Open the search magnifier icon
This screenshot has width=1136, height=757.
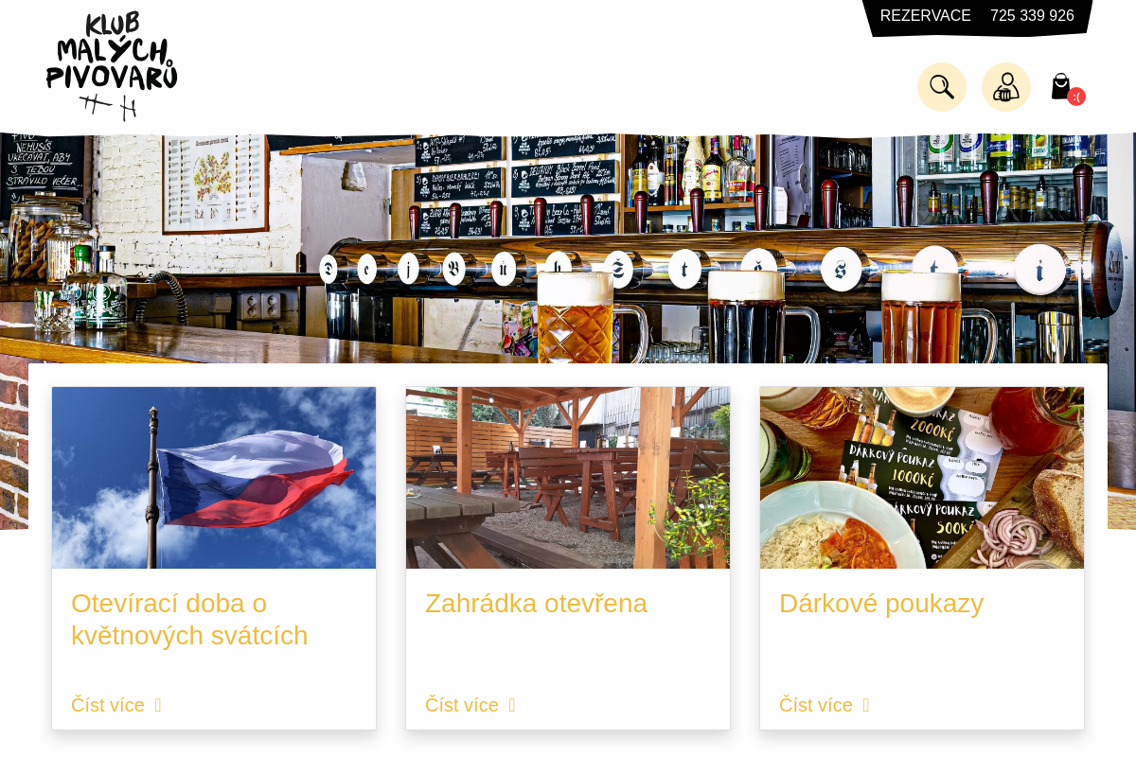tap(942, 87)
